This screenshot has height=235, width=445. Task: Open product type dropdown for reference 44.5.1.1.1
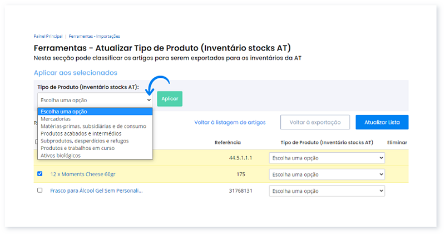click(327, 158)
